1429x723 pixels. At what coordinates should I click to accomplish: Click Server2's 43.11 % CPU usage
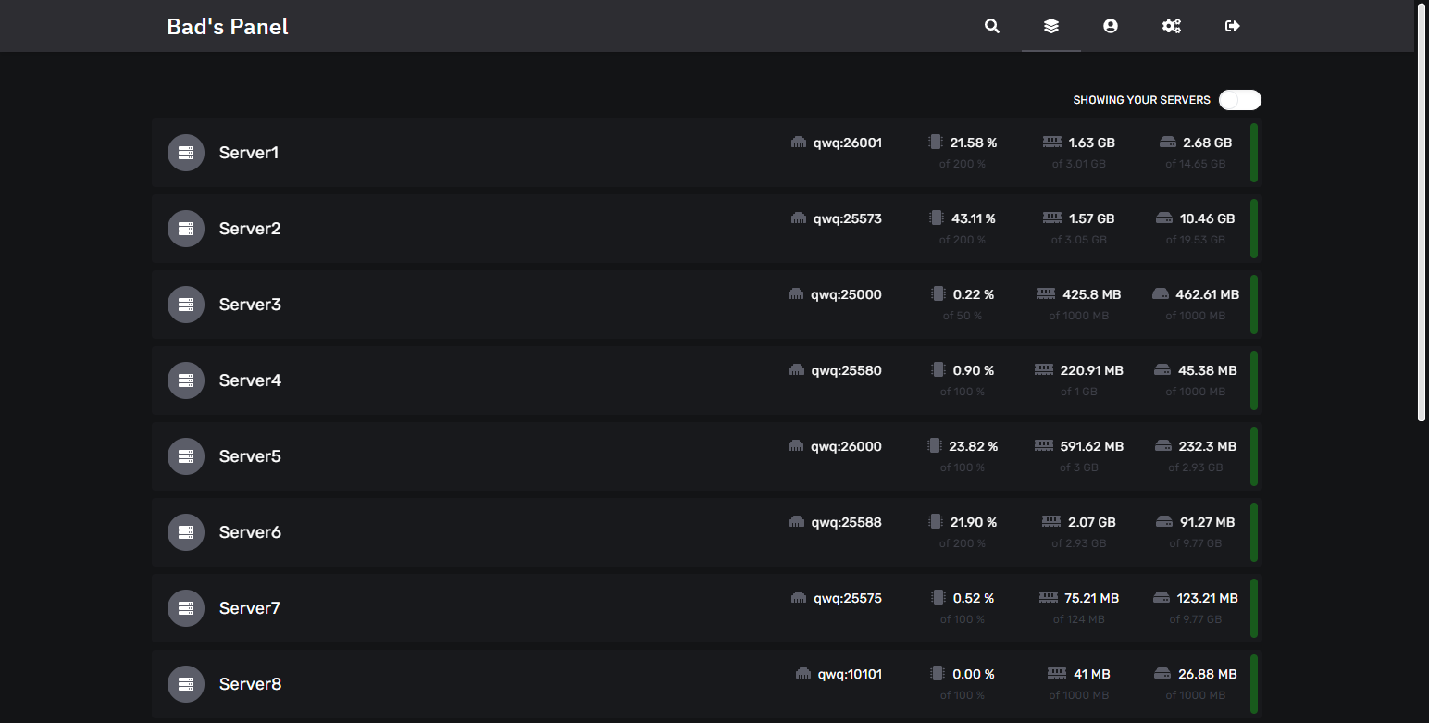click(973, 218)
